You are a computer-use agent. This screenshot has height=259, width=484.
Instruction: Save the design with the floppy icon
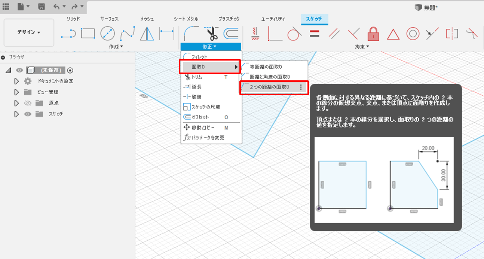(42, 6)
